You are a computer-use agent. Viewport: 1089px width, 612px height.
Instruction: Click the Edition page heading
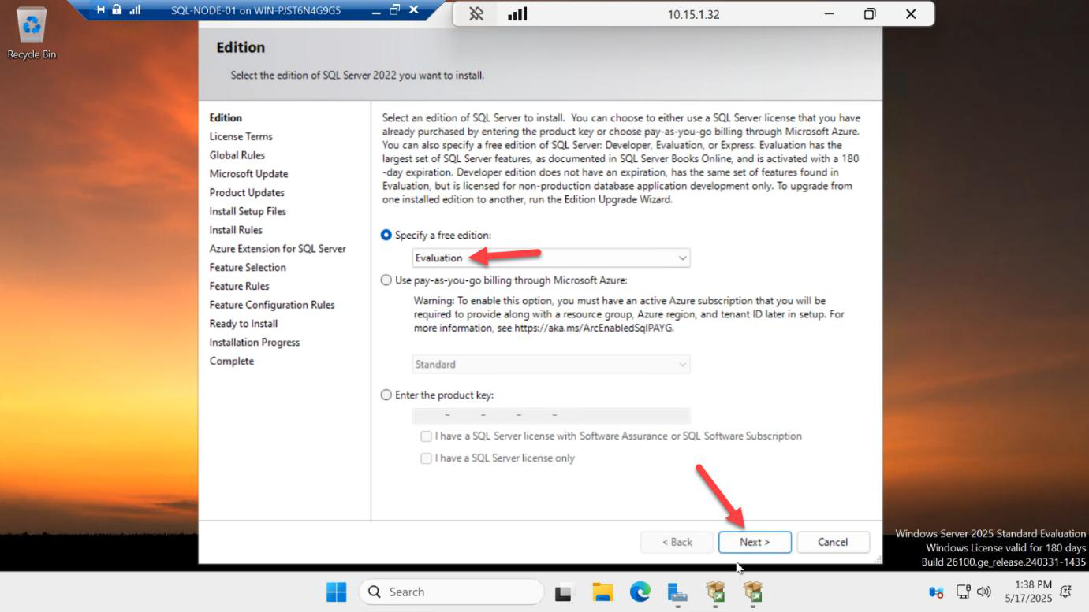241,47
